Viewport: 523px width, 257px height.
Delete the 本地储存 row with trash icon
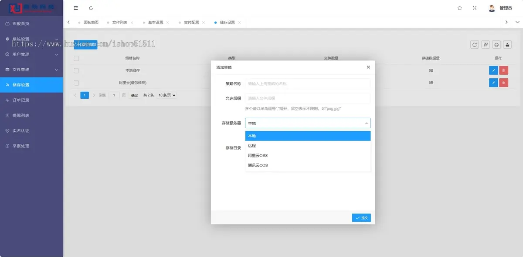pyautogui.click(x=503, y=70)
